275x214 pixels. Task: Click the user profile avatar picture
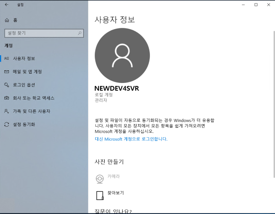coord(122,56)
